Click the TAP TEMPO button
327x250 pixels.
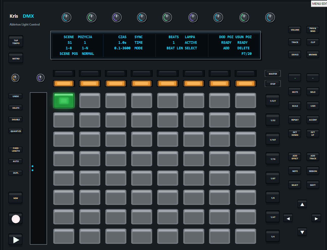tap(16, 42)
